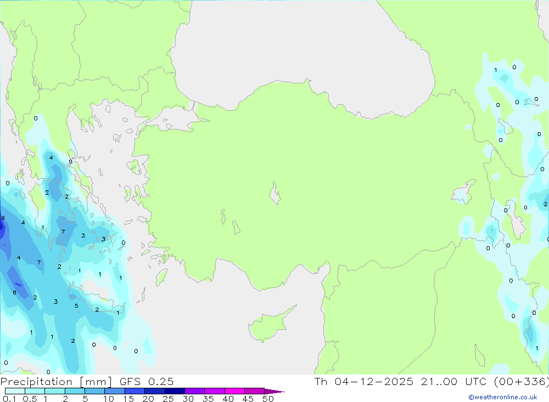Pick the 40–45 mm bright magenta legend swatch
The image size is (549, 402).
point(234,391)
